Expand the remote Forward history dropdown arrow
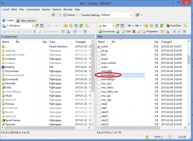 141,26
